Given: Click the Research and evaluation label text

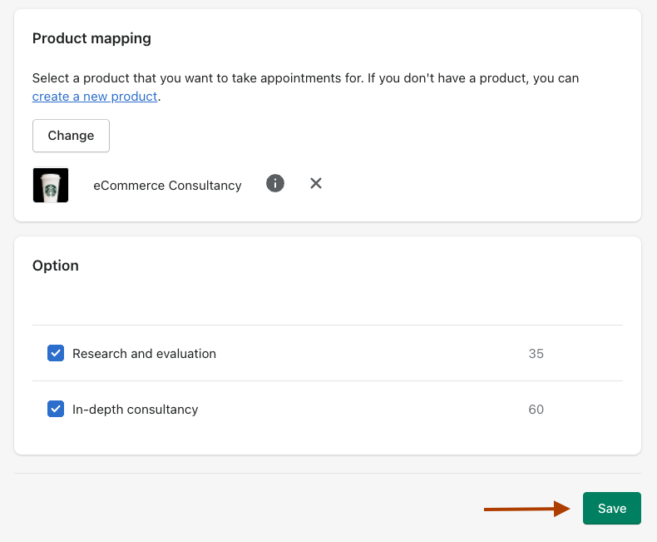Looking at the screenshot, I should point(144,354).
